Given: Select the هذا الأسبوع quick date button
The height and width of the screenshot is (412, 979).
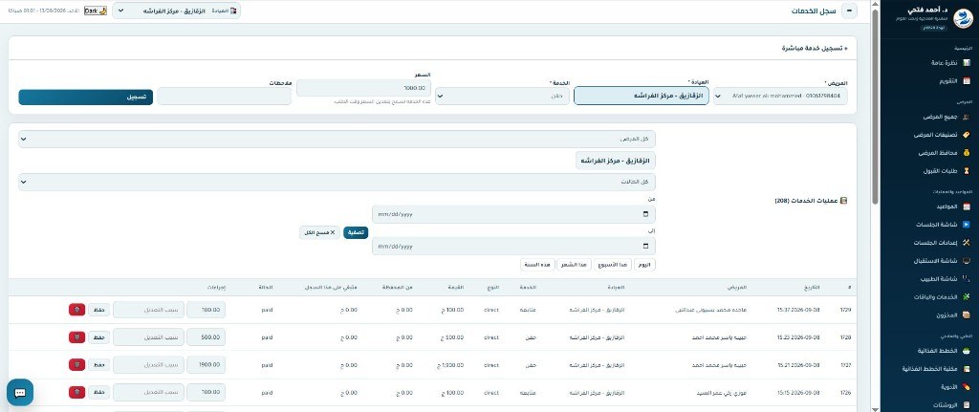Looking at the screenshot, I should pos(613,265).
